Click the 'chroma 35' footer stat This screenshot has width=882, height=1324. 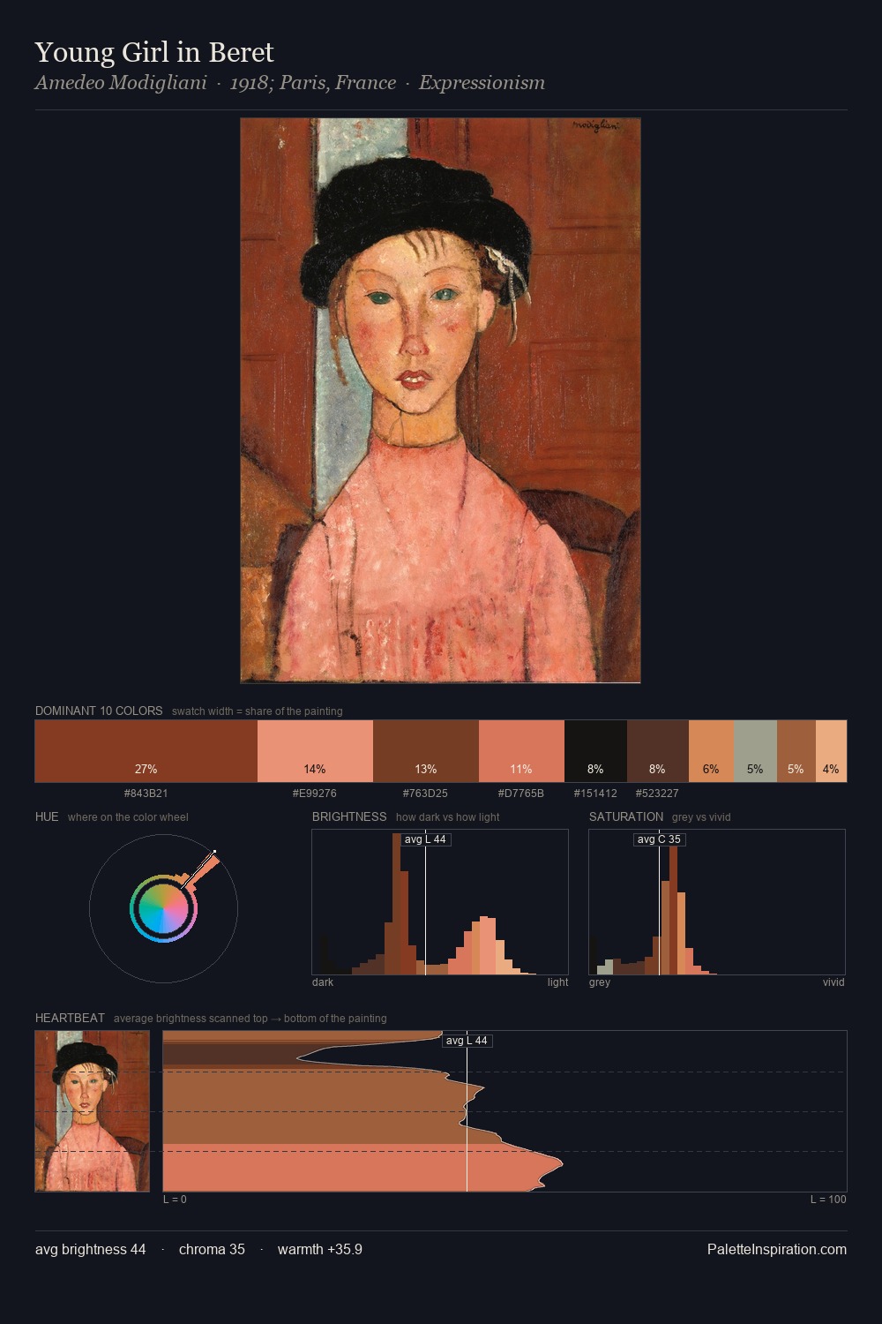(212, 1249)
